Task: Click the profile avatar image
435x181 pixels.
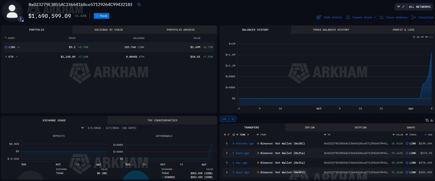Action: tap(12, 12)
